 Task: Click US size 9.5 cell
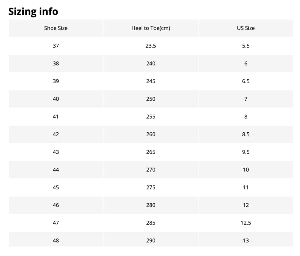(x=246, y=152)
